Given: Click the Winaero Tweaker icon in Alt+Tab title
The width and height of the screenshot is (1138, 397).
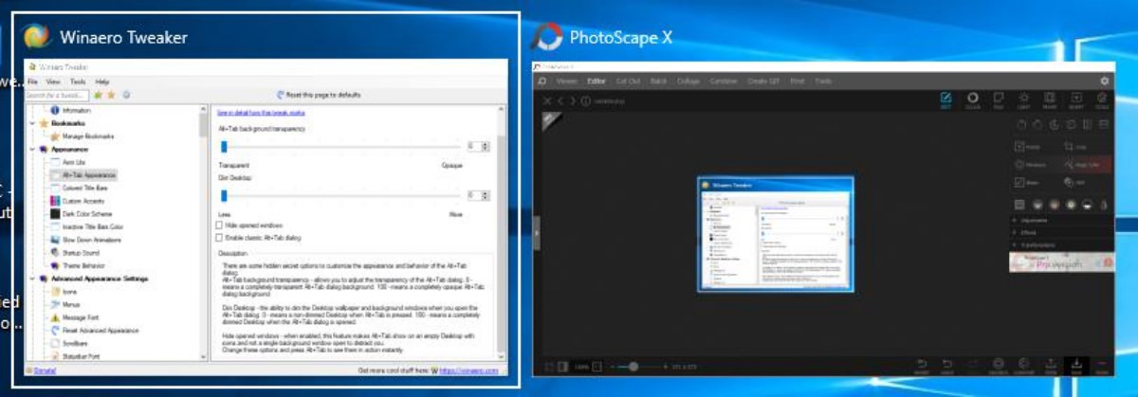Looking at the screenshot, I should point(38,37).
